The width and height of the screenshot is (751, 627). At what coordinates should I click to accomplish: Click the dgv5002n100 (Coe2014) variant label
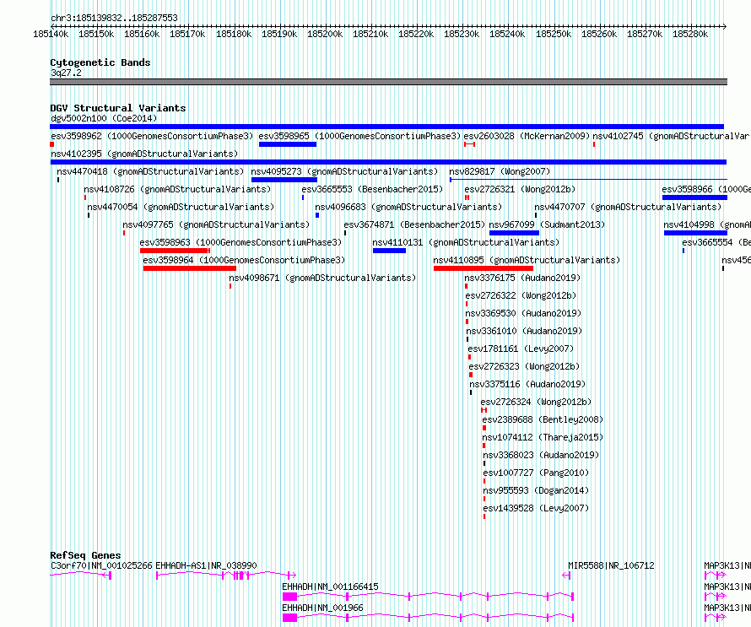pyautogui.click(x=104, y=118)
